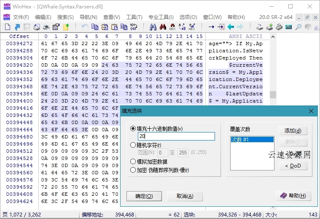The image size is (320, 219).
Task: Click the Paste clipboard icon
Action: 115,27
